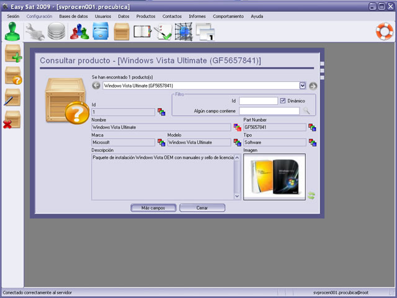
Task: Open the Ayuda menu
Action: click(257, 16)
